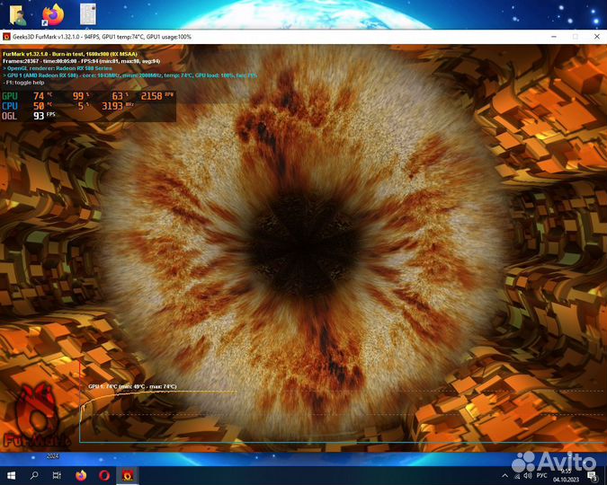Click the 'F1: toggle help' overlay line
Image resolution: width=607 pixels, height=485 pixels.
coord(26,83)
